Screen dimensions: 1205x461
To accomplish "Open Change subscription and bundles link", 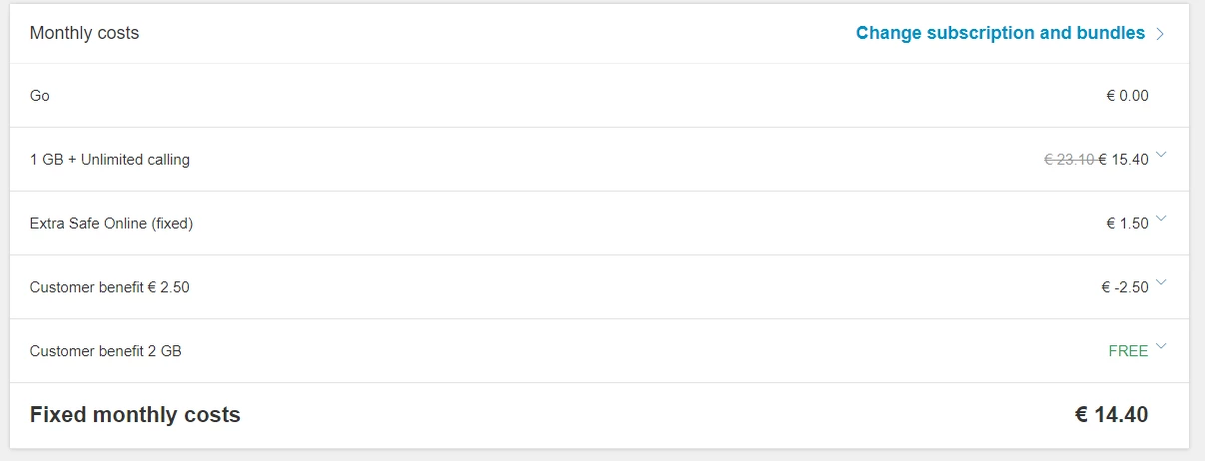I will 1000,33.
